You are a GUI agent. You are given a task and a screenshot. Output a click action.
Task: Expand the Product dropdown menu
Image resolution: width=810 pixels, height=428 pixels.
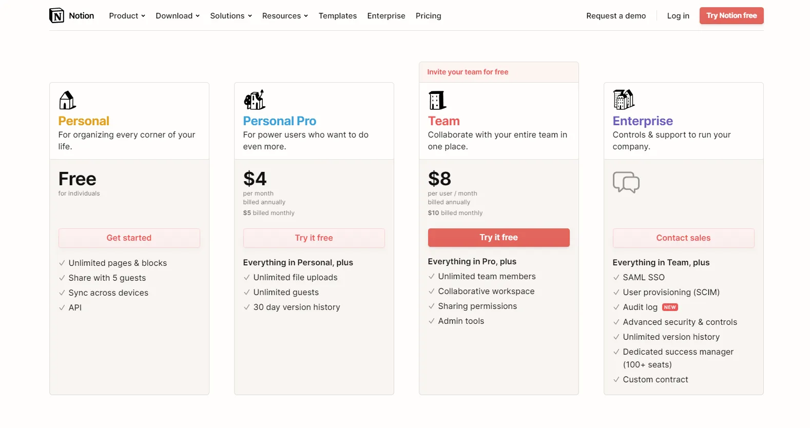pos(127,16)
